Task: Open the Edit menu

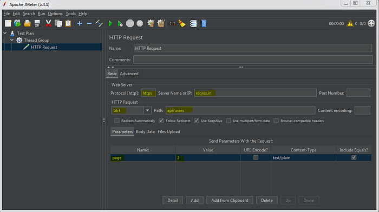Action: click(16, 14)
